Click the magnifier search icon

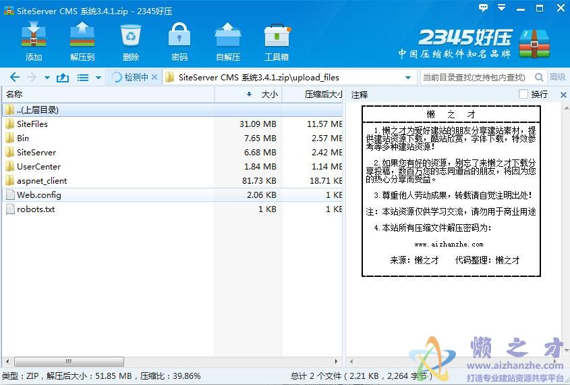[539, 77]
